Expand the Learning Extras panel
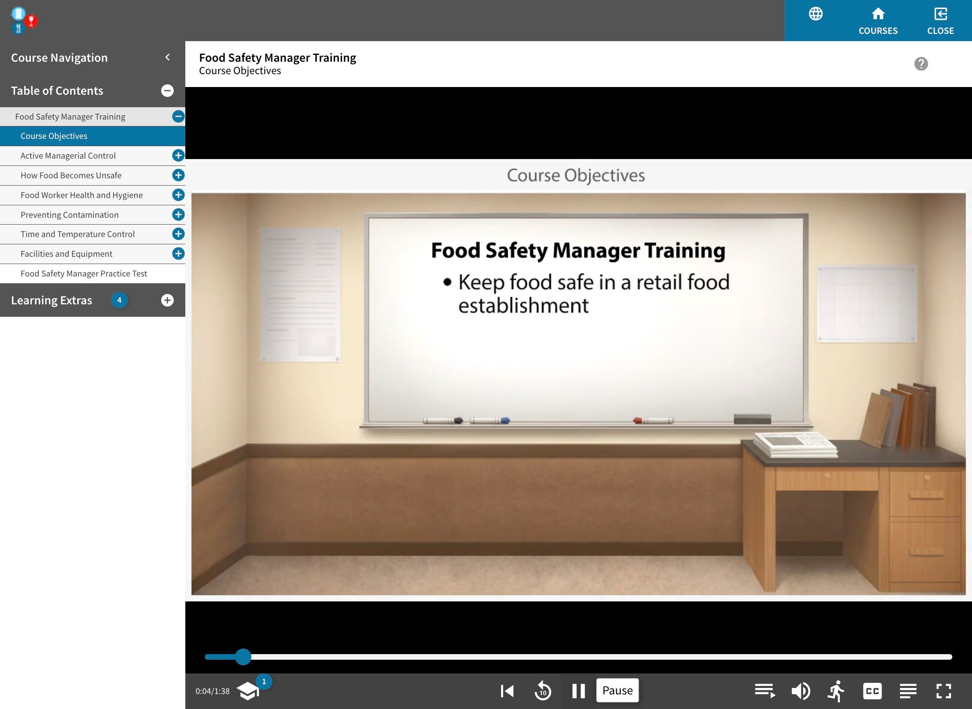 point(167,300)
